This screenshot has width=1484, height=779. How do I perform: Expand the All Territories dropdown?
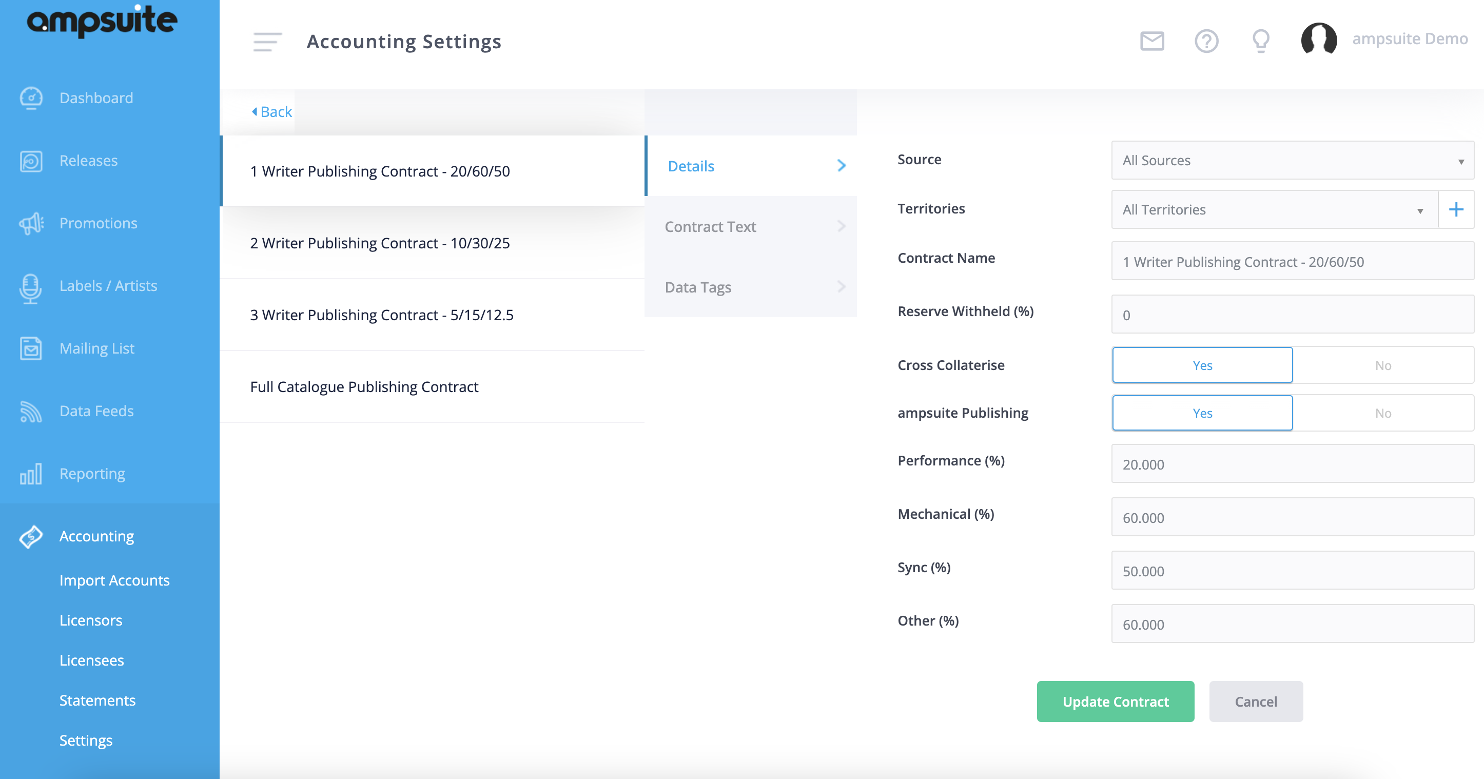tap(1274, 209)
